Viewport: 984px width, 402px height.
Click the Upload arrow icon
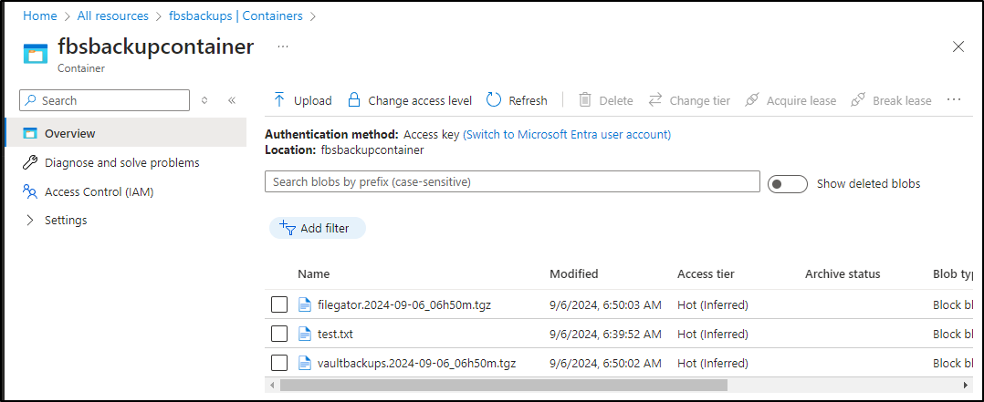click(280, 99)
